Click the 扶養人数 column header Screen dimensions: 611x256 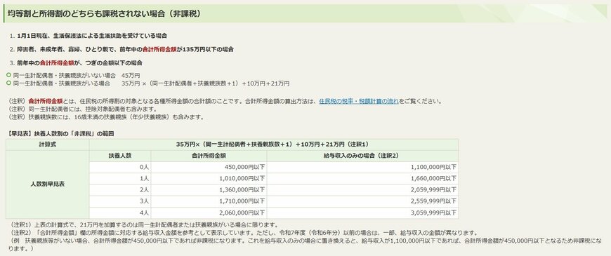pyautogui.click(x=120, y=156)
